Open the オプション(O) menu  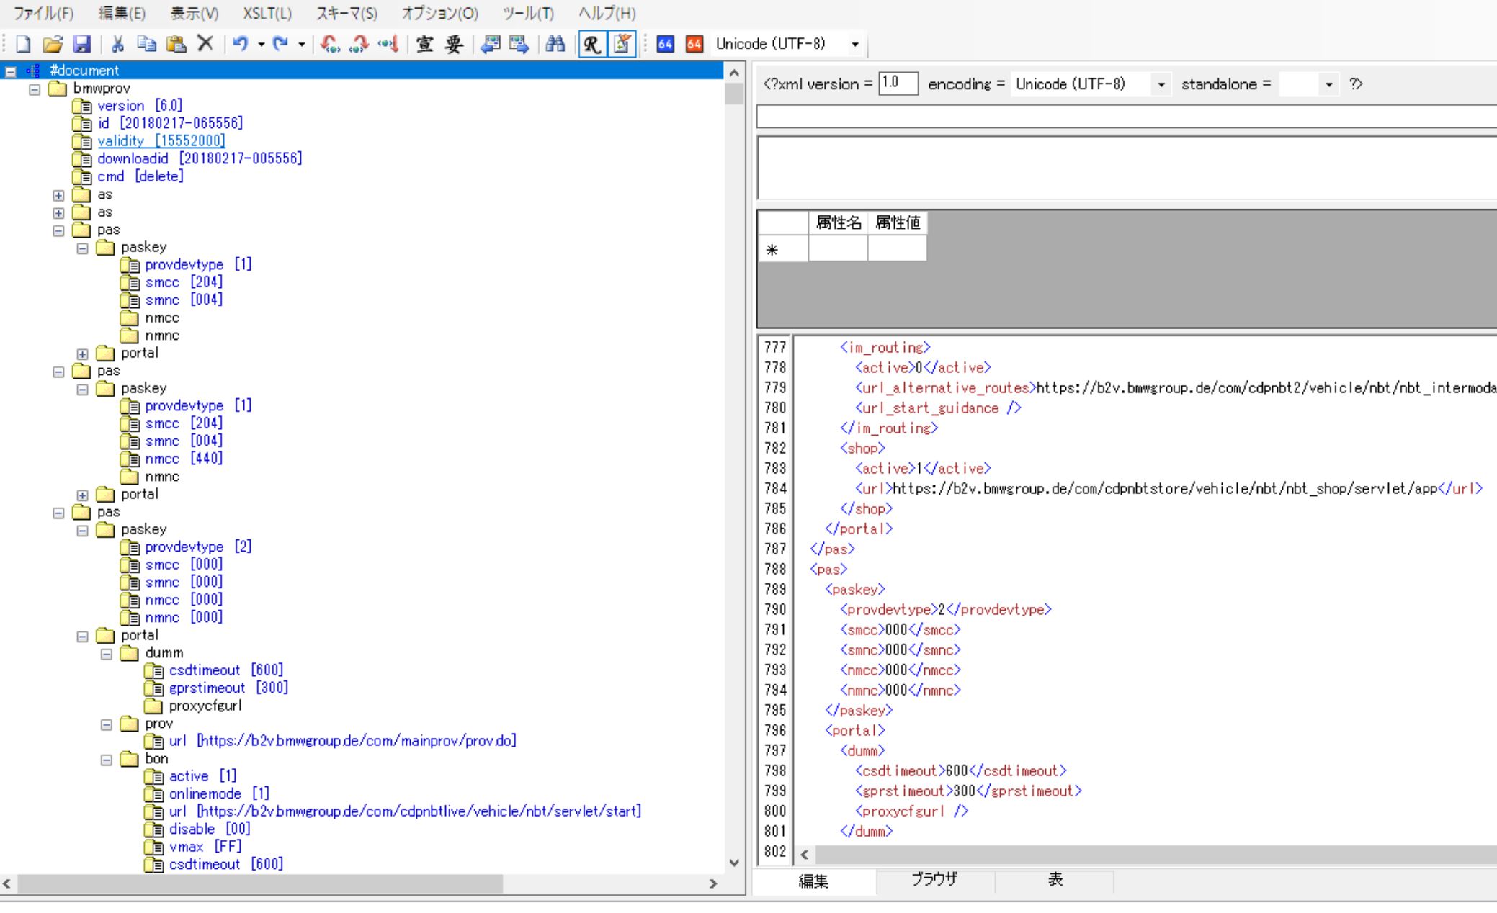(x=439, y=13)
